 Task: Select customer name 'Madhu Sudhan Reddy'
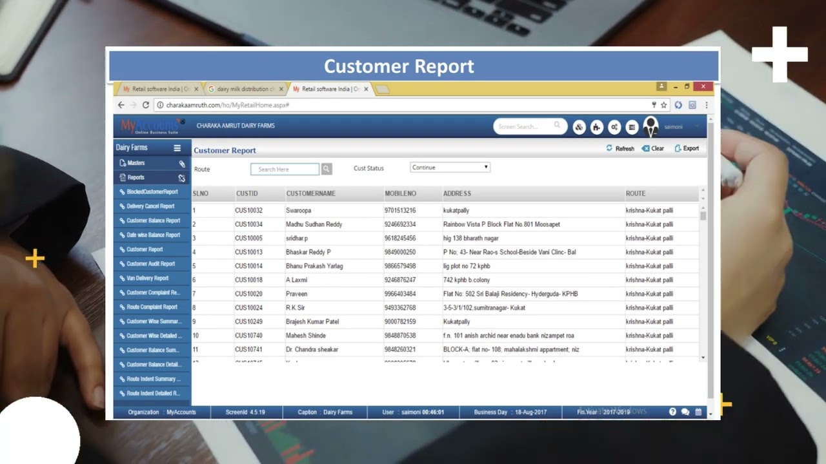314,224
